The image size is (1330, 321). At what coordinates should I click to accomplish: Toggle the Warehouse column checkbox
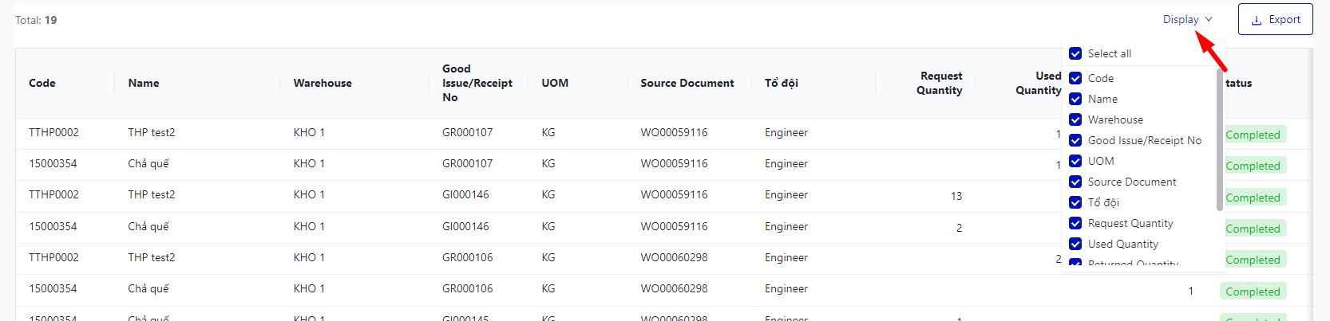click(1075, 119)
